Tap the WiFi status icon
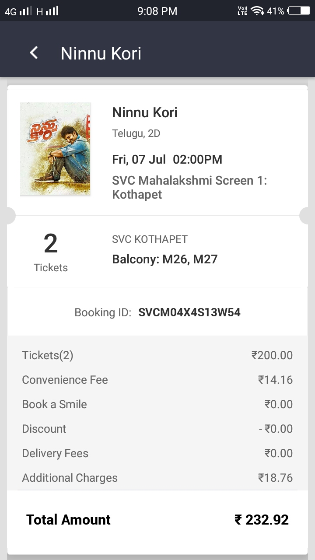Viewport: 315px width, 560px height. coord(257,11)
